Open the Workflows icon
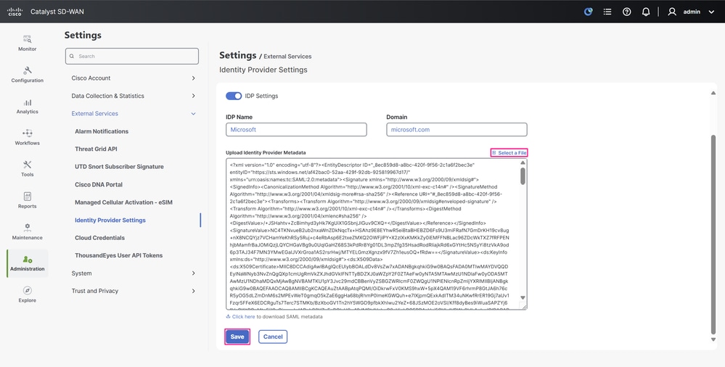The height and width of the screenshot is (367, 725). (28, 133)
